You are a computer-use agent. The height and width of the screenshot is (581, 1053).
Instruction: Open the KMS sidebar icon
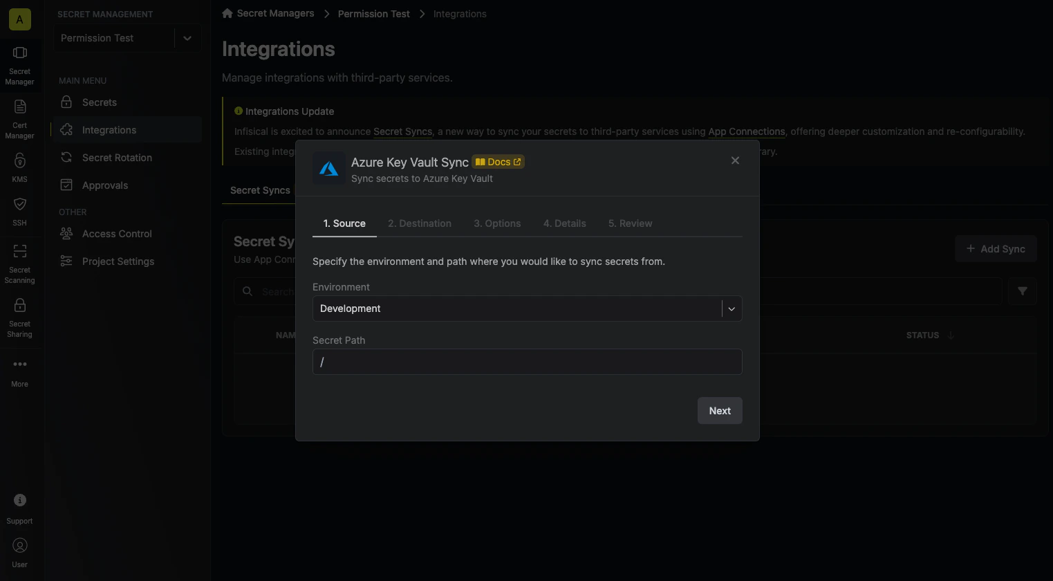click(x=19, y=160)
